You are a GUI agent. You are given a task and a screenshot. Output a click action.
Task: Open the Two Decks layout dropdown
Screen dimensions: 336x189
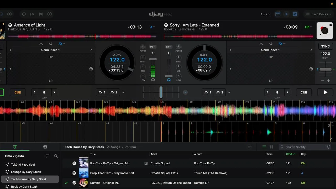click(319, 14)
